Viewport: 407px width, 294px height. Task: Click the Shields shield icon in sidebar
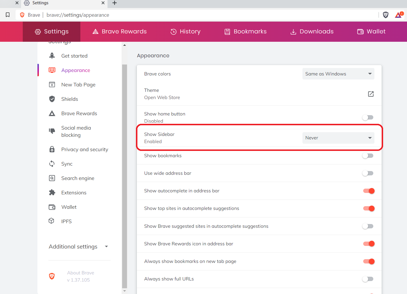point(52,99)
